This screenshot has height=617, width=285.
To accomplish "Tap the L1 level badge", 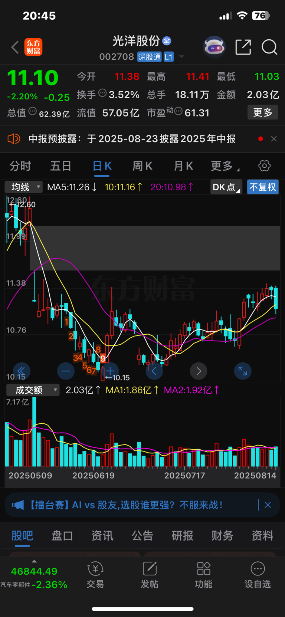I will pyautogui.click(x=168, y=57).
